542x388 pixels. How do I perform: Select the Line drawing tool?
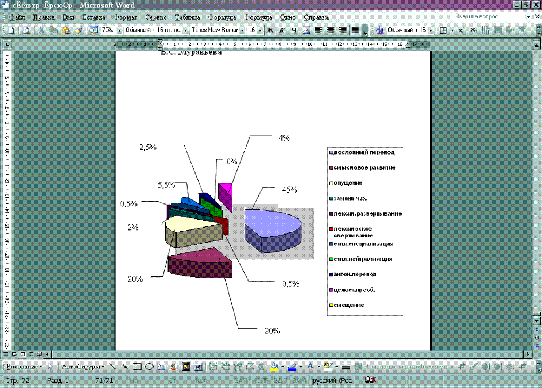(113, 366)
